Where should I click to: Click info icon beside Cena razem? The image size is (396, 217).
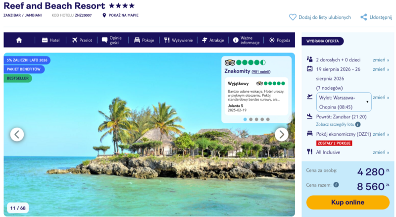tap(336, 185)
